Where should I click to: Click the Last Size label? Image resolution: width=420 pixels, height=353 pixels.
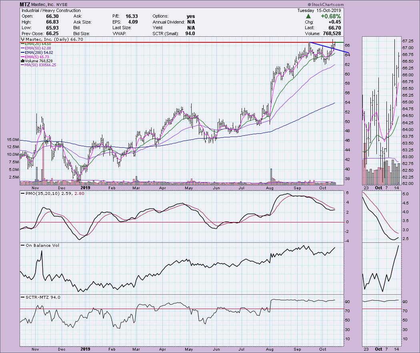[x=122, y=28]
